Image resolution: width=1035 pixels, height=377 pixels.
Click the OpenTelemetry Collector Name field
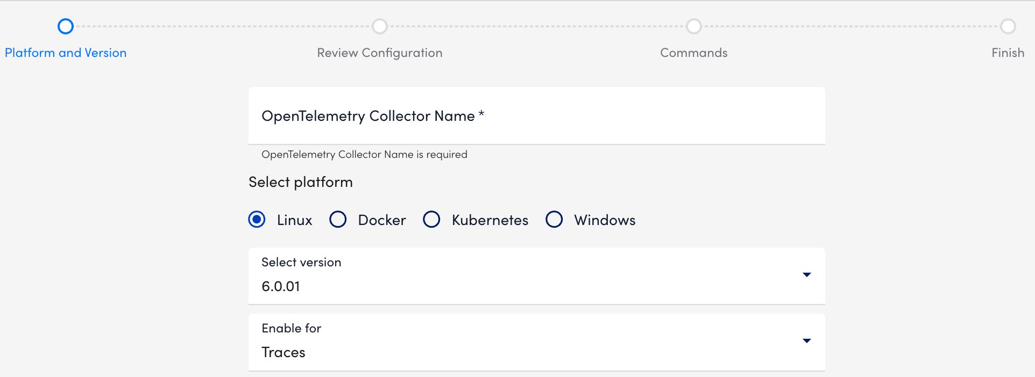point(536,115)
